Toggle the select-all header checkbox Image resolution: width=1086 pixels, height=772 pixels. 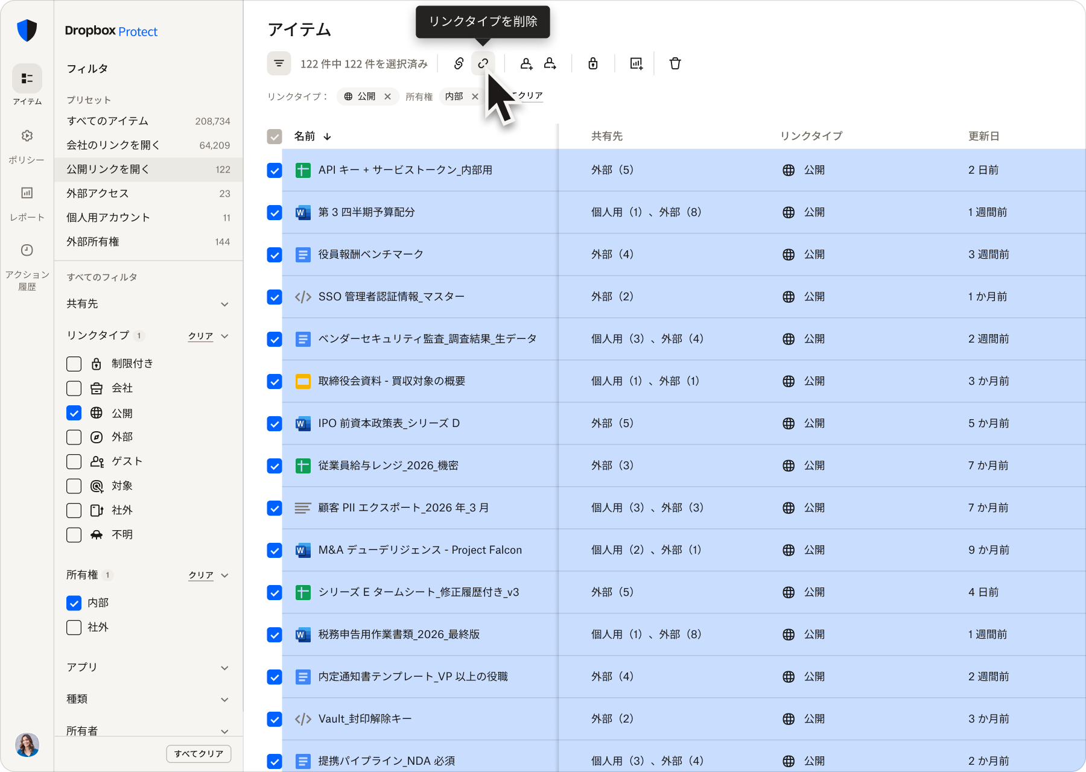tap(275, 136)
